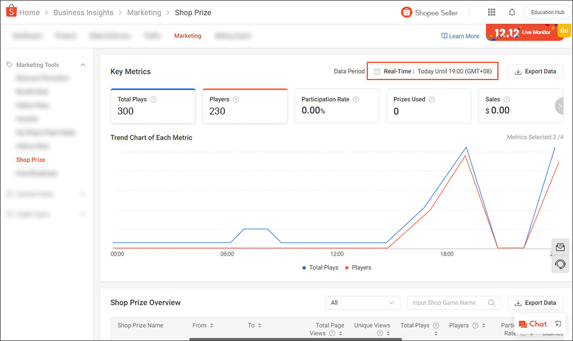Expand the chat window icon
Screen dimensions: 573x341
click(558, 324)
